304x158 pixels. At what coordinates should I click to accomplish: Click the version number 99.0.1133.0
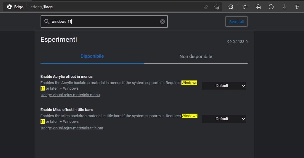tap(237, 42)
